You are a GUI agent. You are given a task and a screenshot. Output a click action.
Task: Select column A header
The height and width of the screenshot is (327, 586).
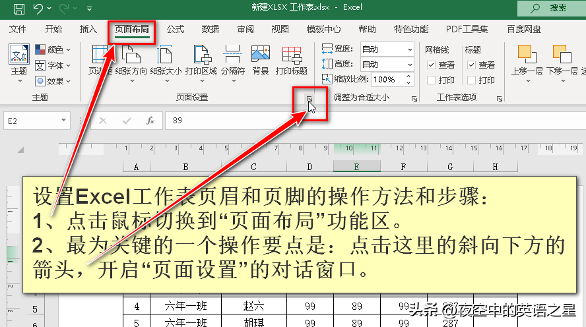[x=137, y=167]
